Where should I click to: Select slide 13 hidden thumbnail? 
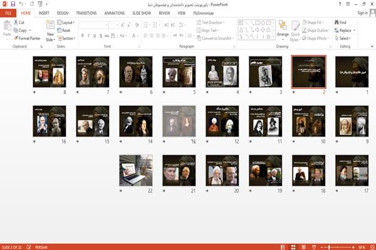click(x=179, y=121)
